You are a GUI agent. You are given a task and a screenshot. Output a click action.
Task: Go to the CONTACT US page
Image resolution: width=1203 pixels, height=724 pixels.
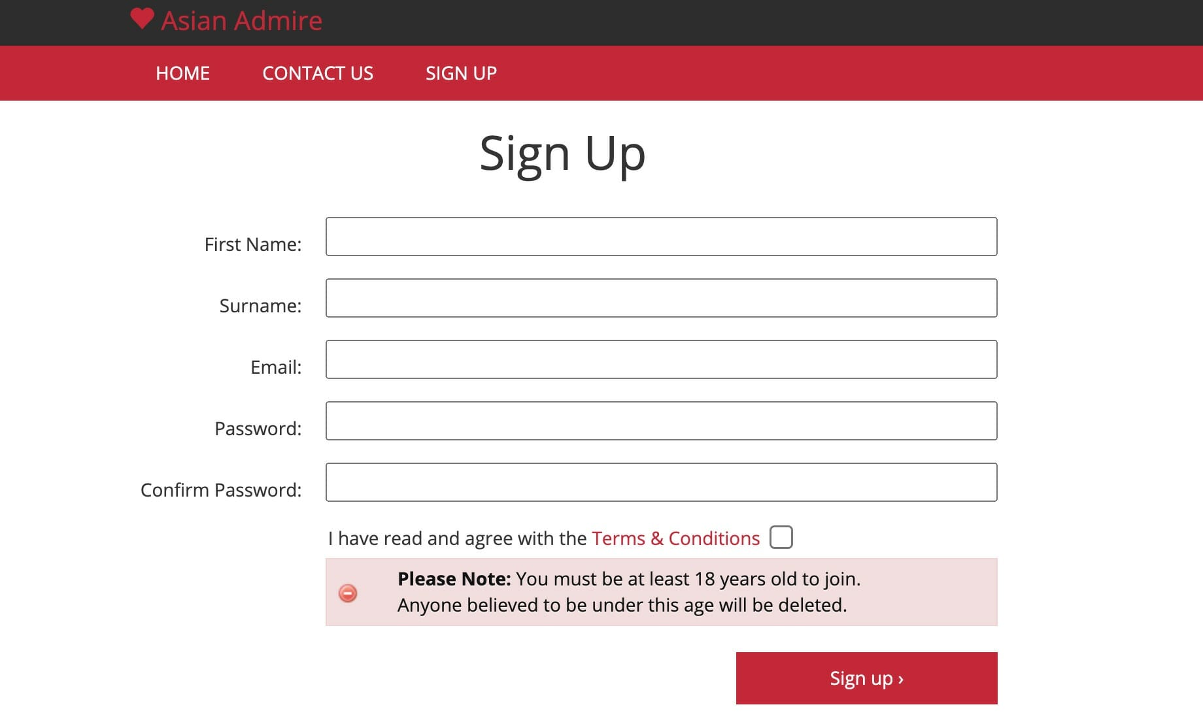pos(318,73)
